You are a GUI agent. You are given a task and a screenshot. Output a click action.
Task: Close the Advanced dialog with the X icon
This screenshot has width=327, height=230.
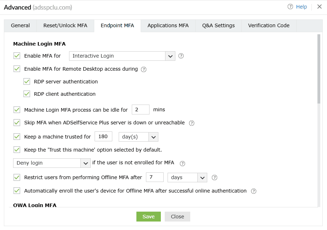(320, 7)
